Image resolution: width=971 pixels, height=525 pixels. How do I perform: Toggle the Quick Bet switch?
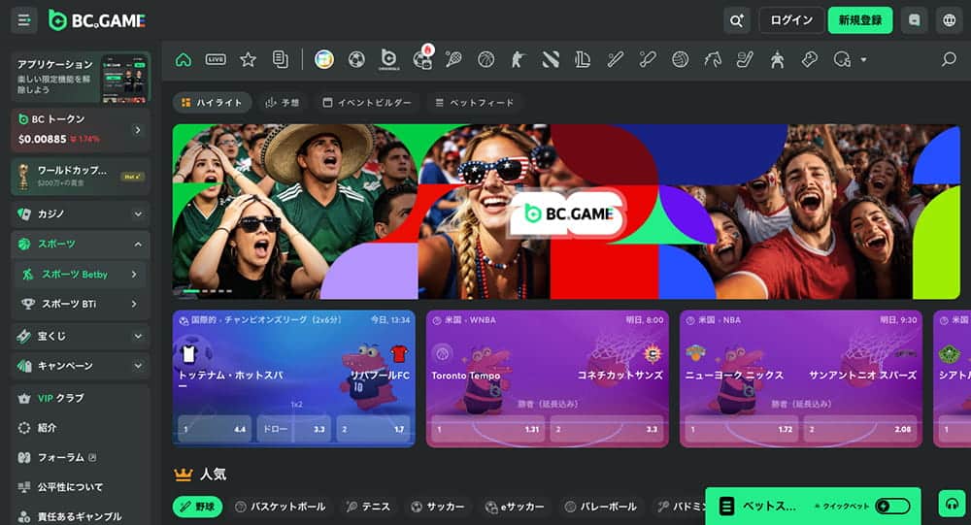[892, 506]
